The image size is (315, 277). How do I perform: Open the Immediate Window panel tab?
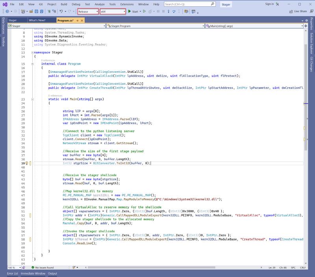pos(33,273)
